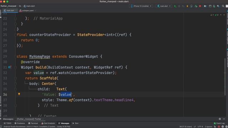
Task: Click line number 32 in the gutter
Action: (5, 73)
